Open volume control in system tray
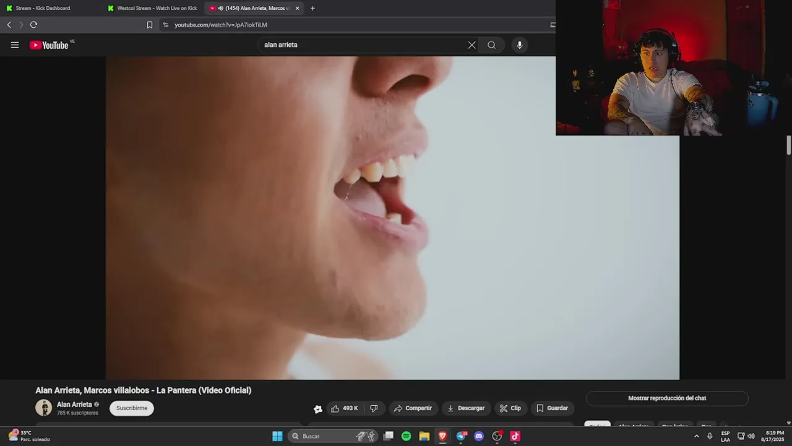 point(751,436)
